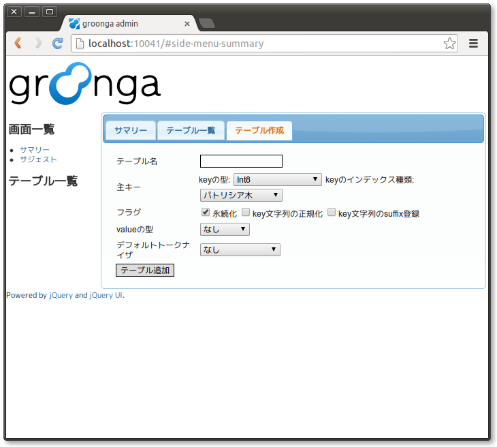The height and width of the screenshot is (447, 497).
Task: Close the groonga admin browser tab
Action: click(187, 24)
